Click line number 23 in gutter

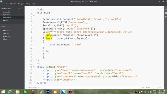point(31,83)
